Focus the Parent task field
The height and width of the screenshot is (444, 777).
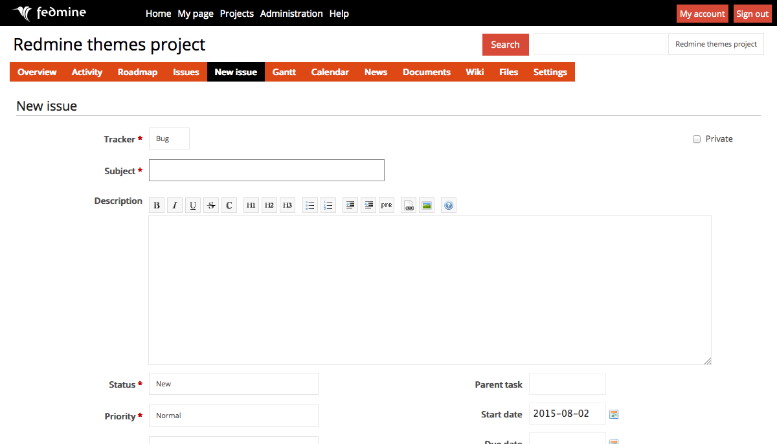567,384
